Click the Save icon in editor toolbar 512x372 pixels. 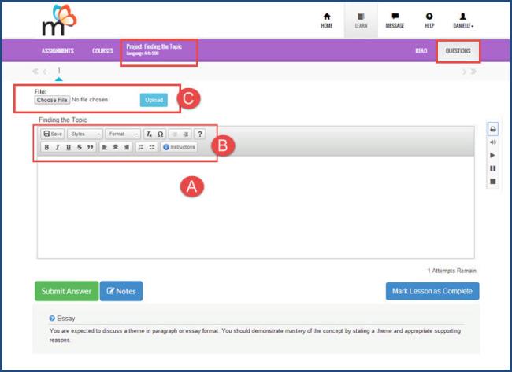(52, 134)
